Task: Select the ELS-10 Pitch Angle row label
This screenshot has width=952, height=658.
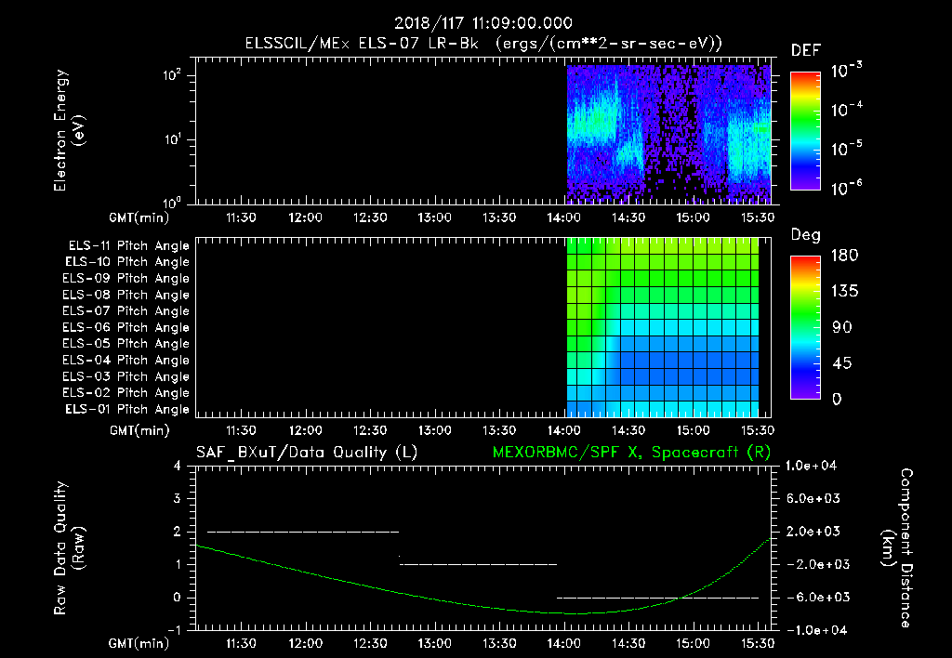Action: (127, 262)
